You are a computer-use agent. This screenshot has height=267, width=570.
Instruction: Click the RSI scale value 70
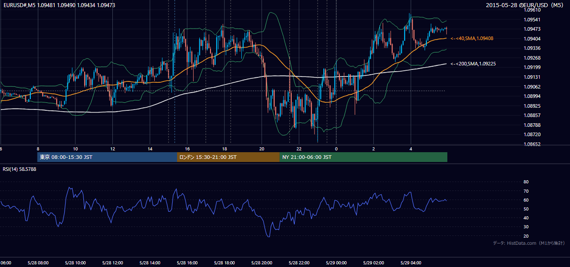coord(526,191)
